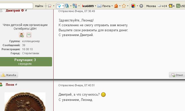
Task: Click the smiley emoticon in Леон's message
Action: [103, 95]
